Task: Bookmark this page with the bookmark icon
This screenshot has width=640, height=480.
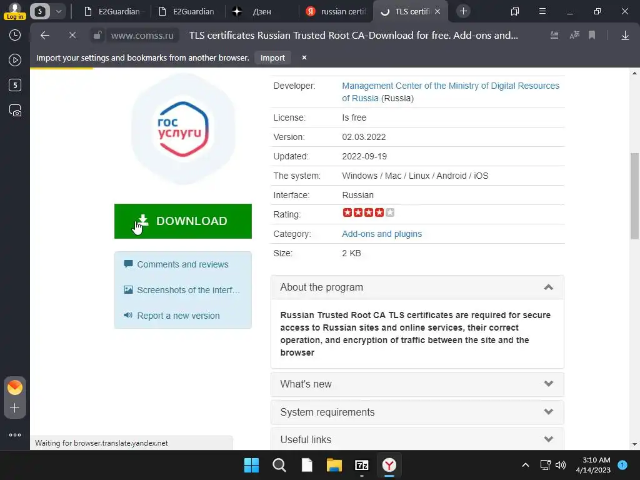Action: click(x=592, y=36)
